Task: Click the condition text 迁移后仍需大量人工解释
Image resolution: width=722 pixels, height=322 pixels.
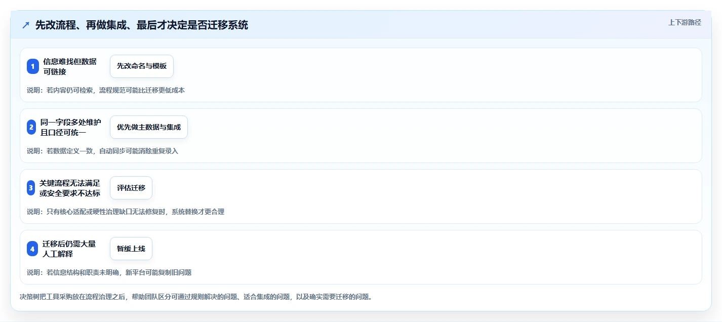Action: pos(69,249)
